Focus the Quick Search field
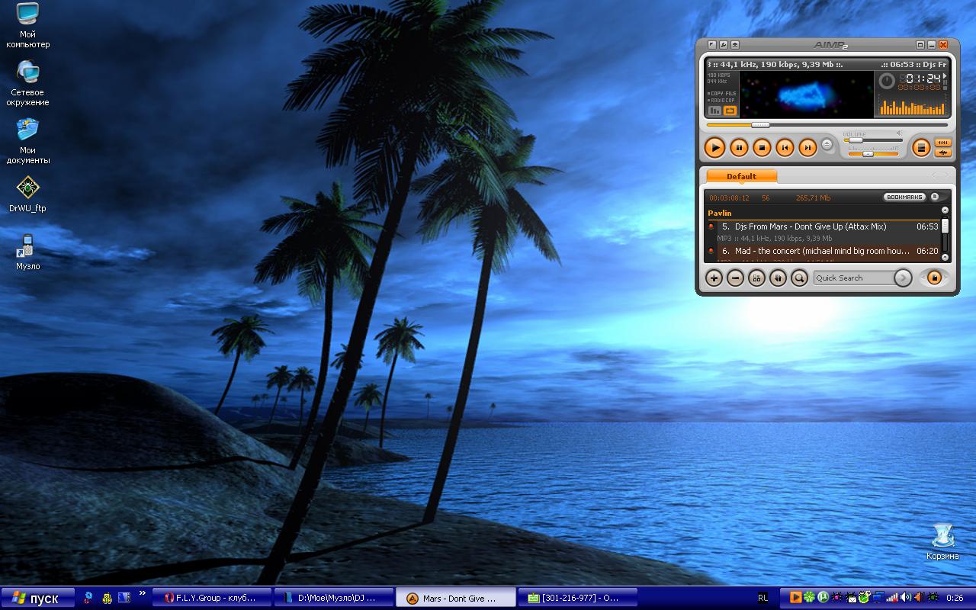This screenshot has height=610, width=976. pos(852,278)
